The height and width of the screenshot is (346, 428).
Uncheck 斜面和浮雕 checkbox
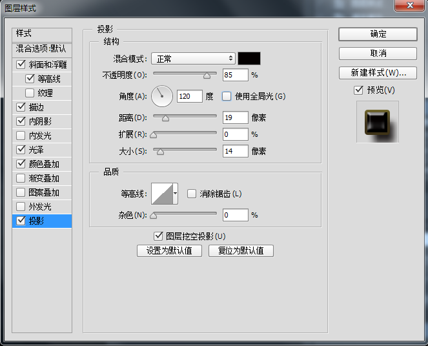point(21,65)
